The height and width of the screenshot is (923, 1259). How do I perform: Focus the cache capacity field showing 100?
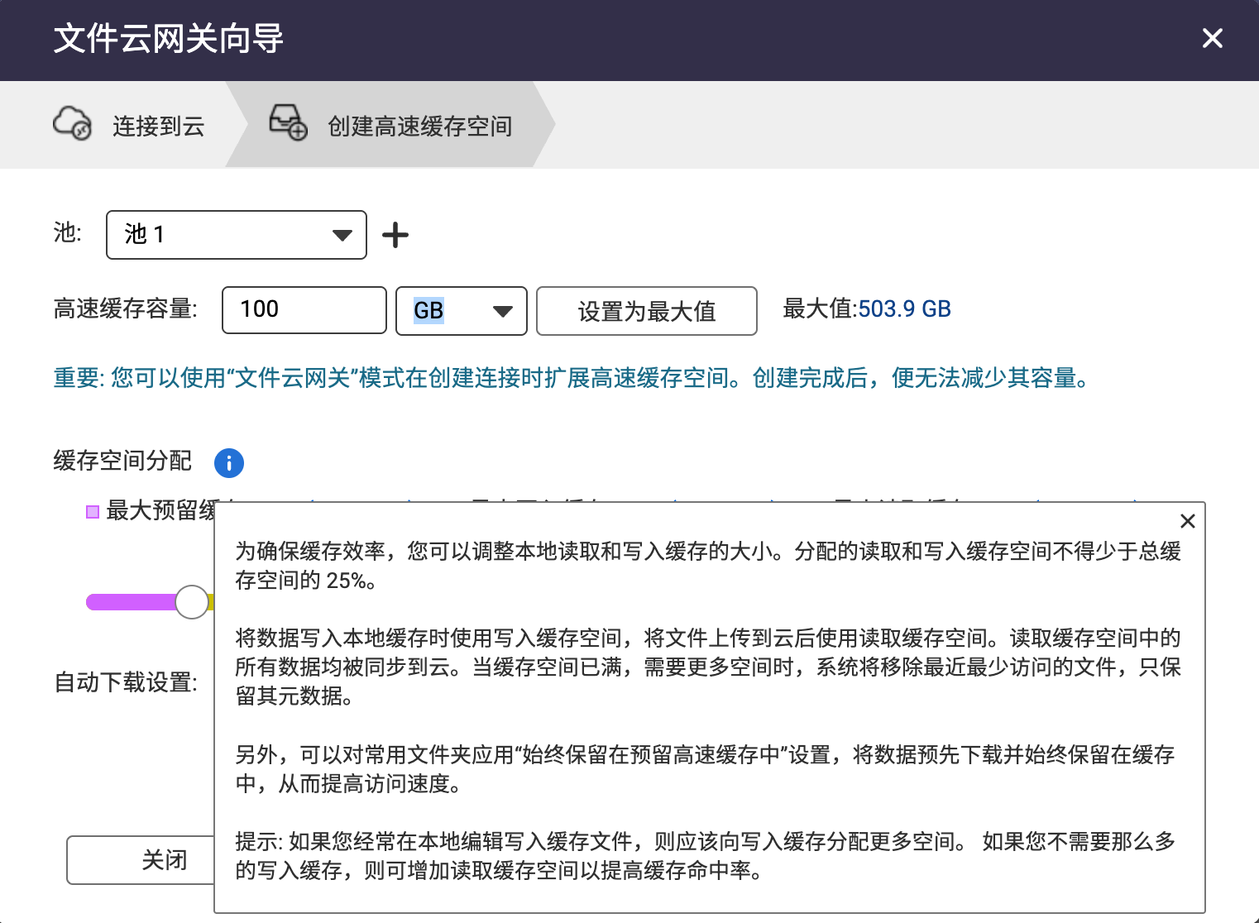point(304,310)
